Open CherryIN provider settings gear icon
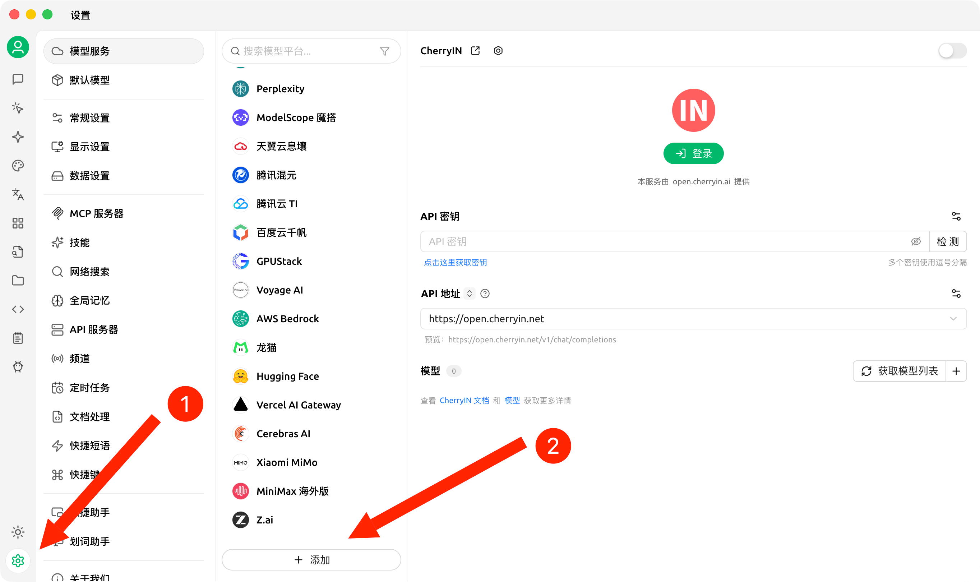980x582 pixels. (498, 51)
